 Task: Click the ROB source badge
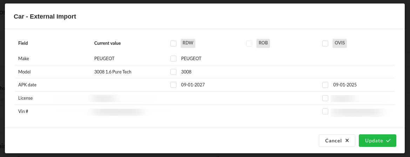pyautogui.click(x=263, y=43)
